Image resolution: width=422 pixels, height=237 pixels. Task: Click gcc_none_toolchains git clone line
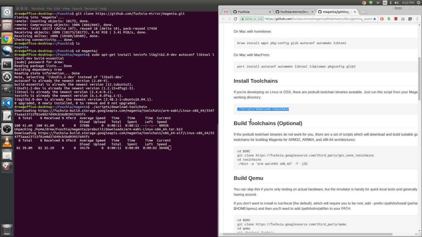(x=305, y=155)
